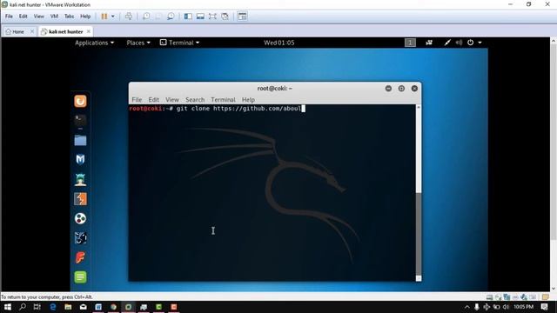Open VMware File menu

click(x=9, y=17)
